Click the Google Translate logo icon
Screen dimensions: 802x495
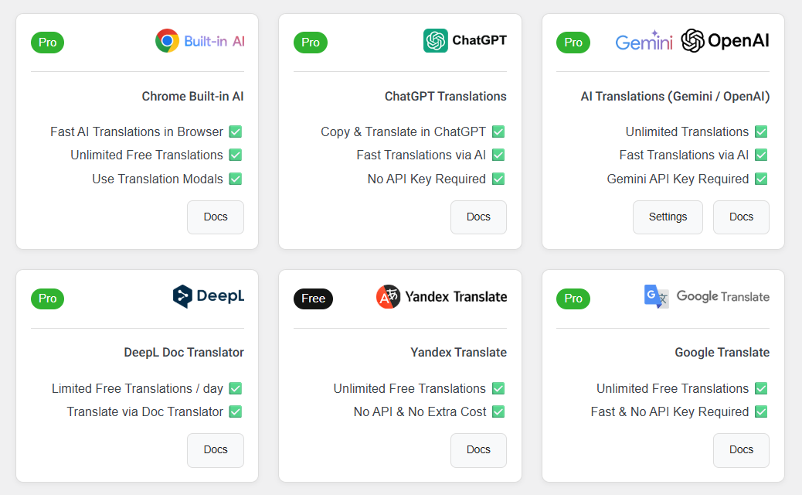(x=656, y=296)
